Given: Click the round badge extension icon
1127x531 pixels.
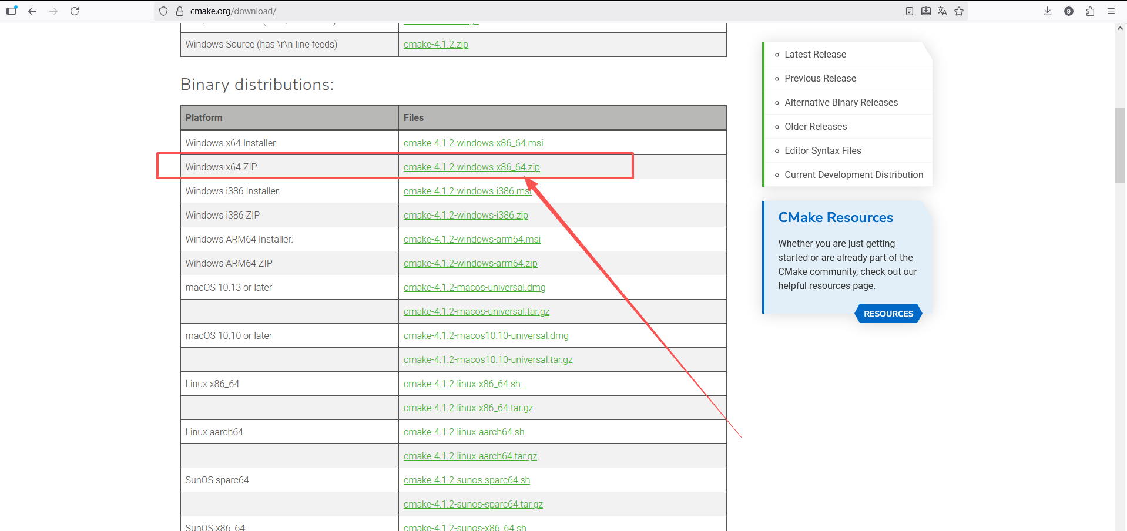Looking at the screenshot, I should tap(1069, 11).
